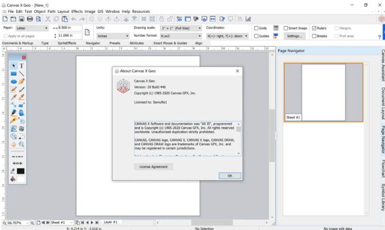385x230 pixels.
Task: Switch to Document Layout side tab
Action: [x=382, y=103]
